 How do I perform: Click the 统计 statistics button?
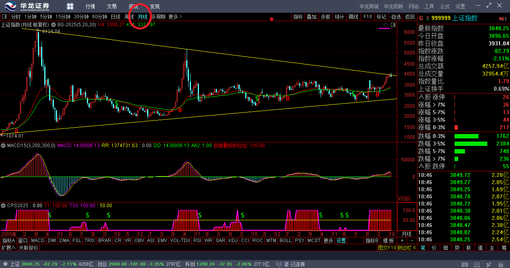pos(339,17)
